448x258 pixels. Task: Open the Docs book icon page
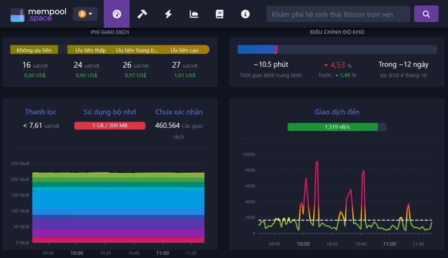pos(220,14)
